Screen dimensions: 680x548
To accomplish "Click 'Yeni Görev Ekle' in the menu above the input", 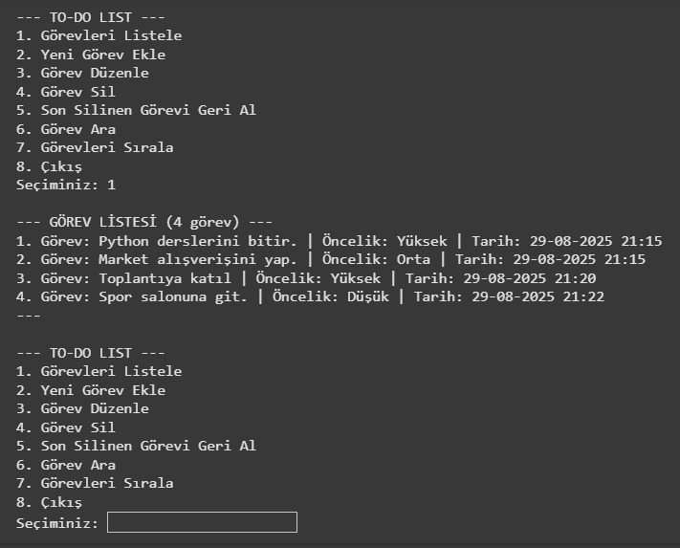I will pos(102,390).
